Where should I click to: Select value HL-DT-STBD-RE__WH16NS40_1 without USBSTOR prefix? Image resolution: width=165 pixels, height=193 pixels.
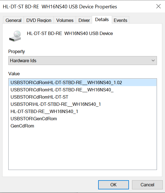point(83,112)
